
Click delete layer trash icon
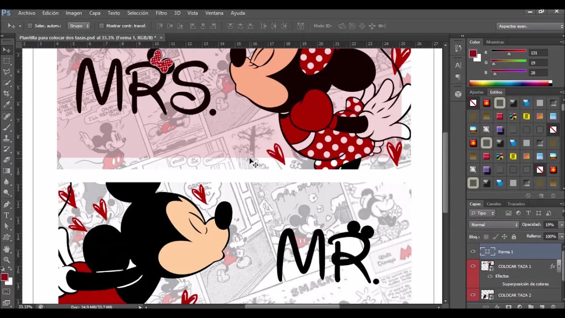tap(553, 307)
